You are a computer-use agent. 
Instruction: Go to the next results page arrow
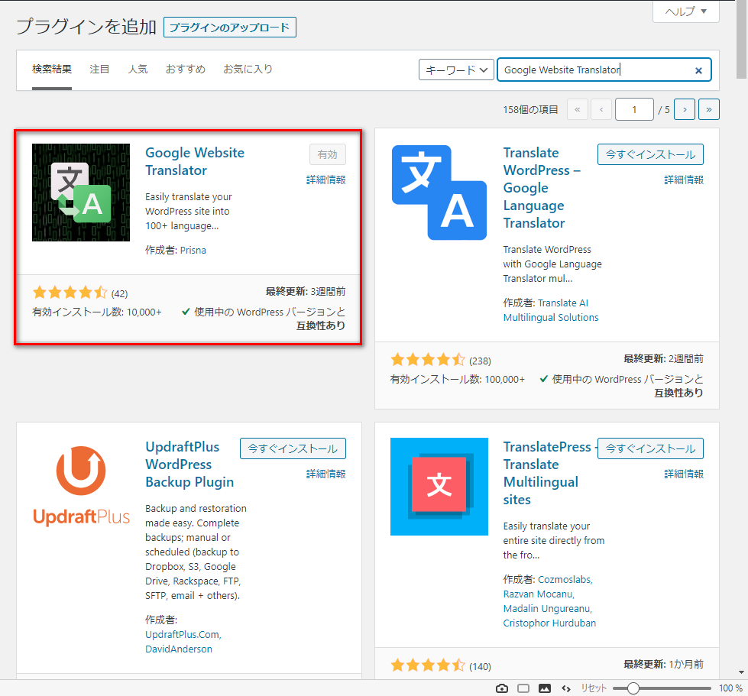click(x=685, y=109)
